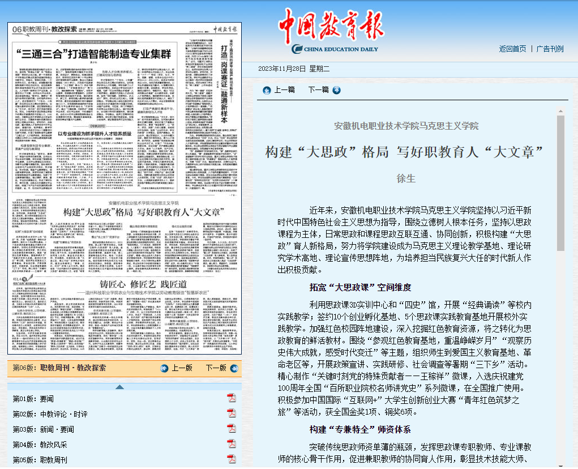Click 上一篇 text link
578x469 pixels.
(x=284, y=90)
